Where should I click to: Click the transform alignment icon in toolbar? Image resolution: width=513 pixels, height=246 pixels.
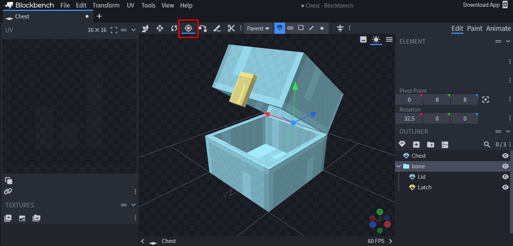tap(340, 28)
